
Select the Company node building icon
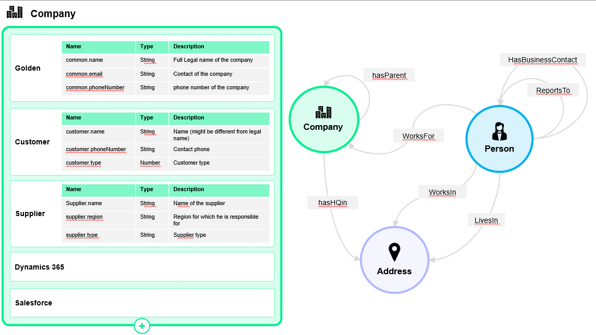[x=323, y=112]
